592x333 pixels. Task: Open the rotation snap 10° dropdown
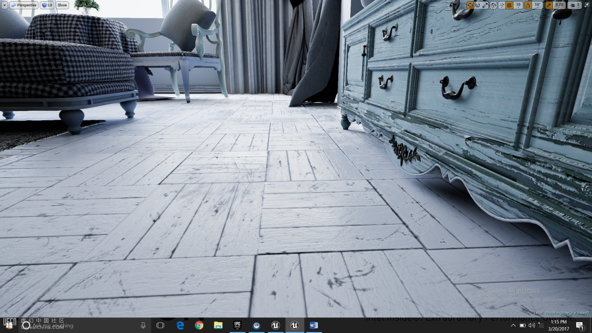(x=538, y=5)
